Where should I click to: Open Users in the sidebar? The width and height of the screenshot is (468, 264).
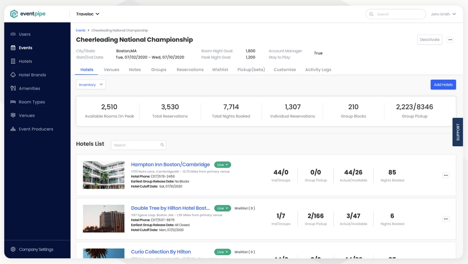click(x=25, y=34)
